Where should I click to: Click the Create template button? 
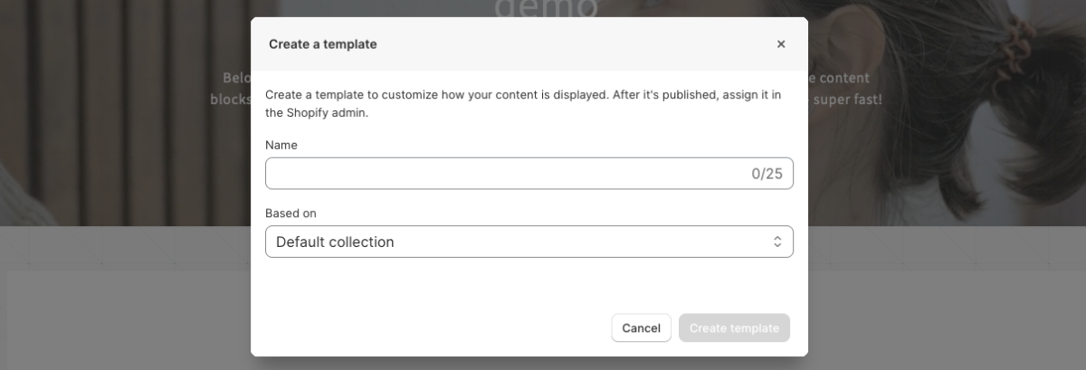point(734,328)
